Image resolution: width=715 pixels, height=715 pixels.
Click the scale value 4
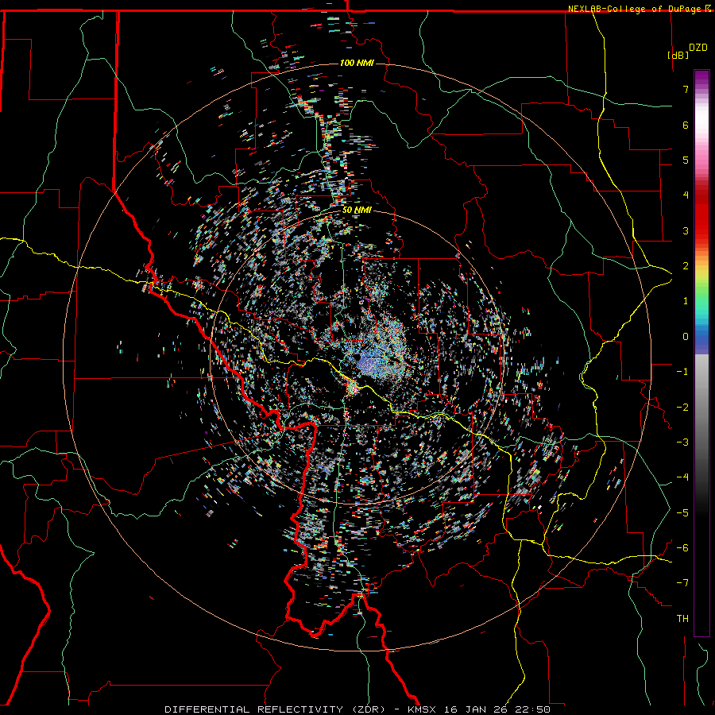click(x=686, y=195)
